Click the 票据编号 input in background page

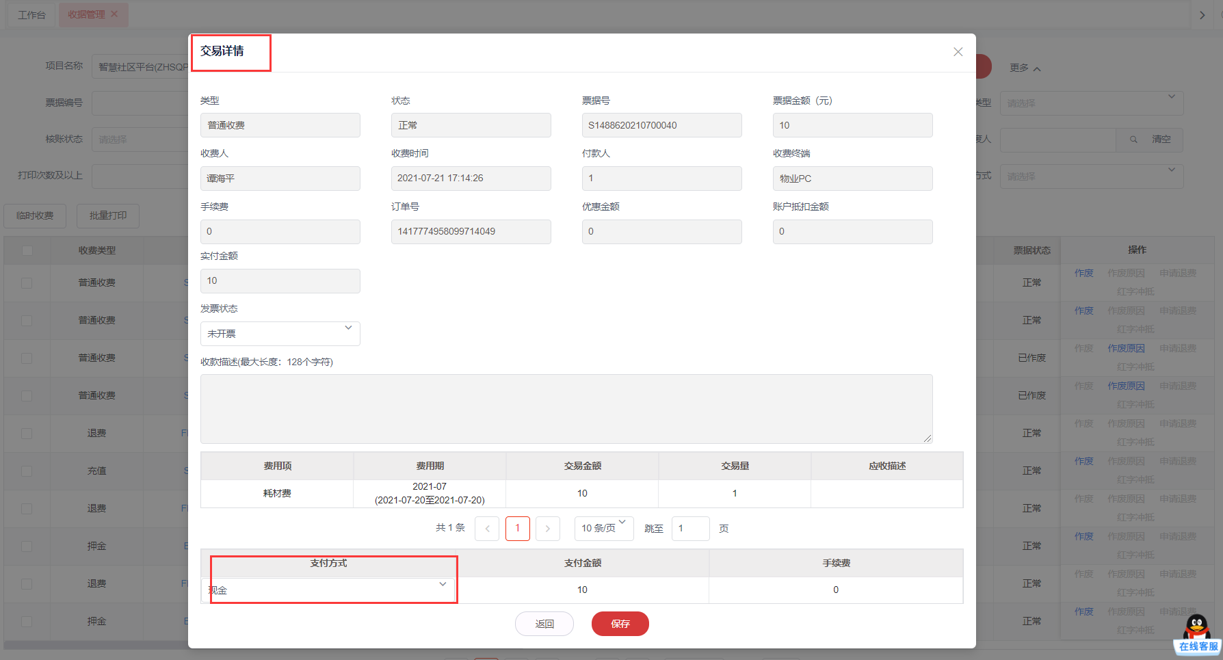[x=140, y=103]
